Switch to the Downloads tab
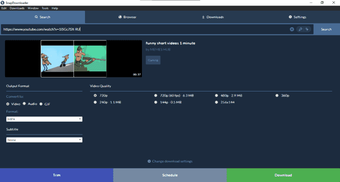Image resolution: width=340 pixels, height=182 pixels. 212,17
